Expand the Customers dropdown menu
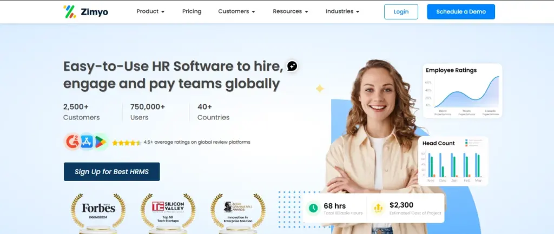 pos(236,11)
